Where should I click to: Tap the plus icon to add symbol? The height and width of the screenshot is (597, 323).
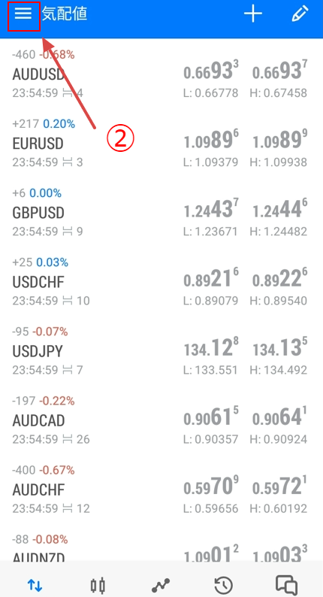253,14
